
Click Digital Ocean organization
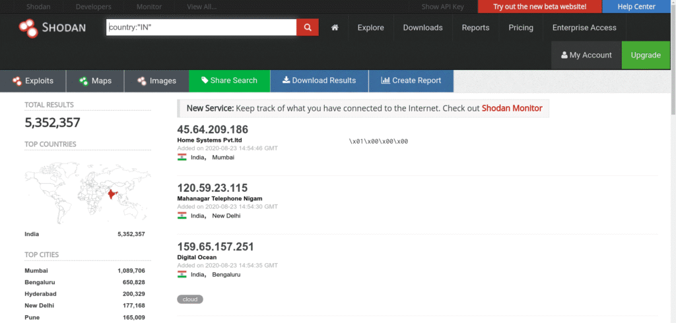pos(197,257)
